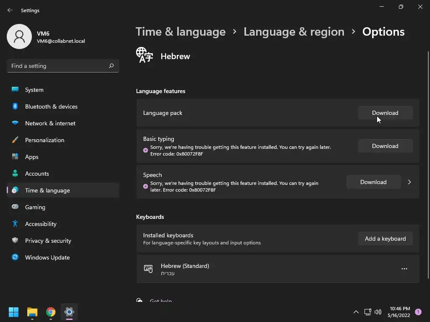Click the search magnifier icon

coord(111,66)
